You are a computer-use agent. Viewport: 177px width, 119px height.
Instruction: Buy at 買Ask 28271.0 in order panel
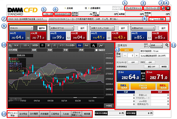[157, 76]
